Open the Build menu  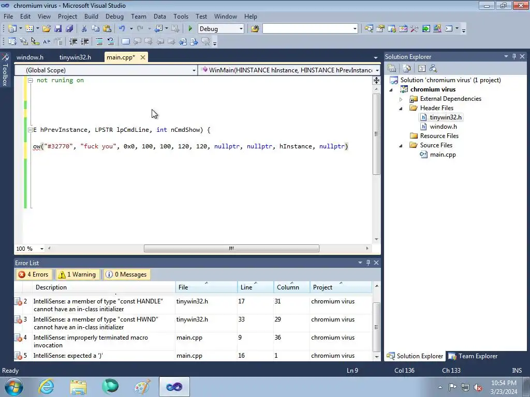(x=91, y=16)
